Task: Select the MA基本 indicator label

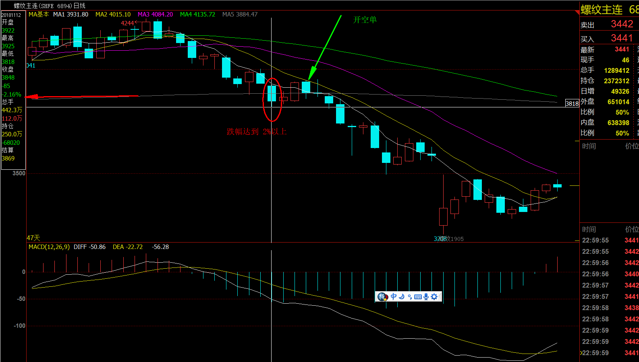Action: [39, 14]
